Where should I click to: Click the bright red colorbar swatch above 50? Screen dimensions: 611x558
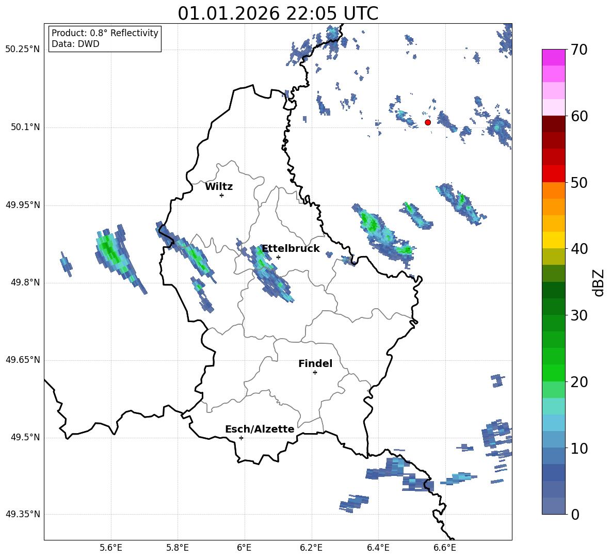(553, 174)
